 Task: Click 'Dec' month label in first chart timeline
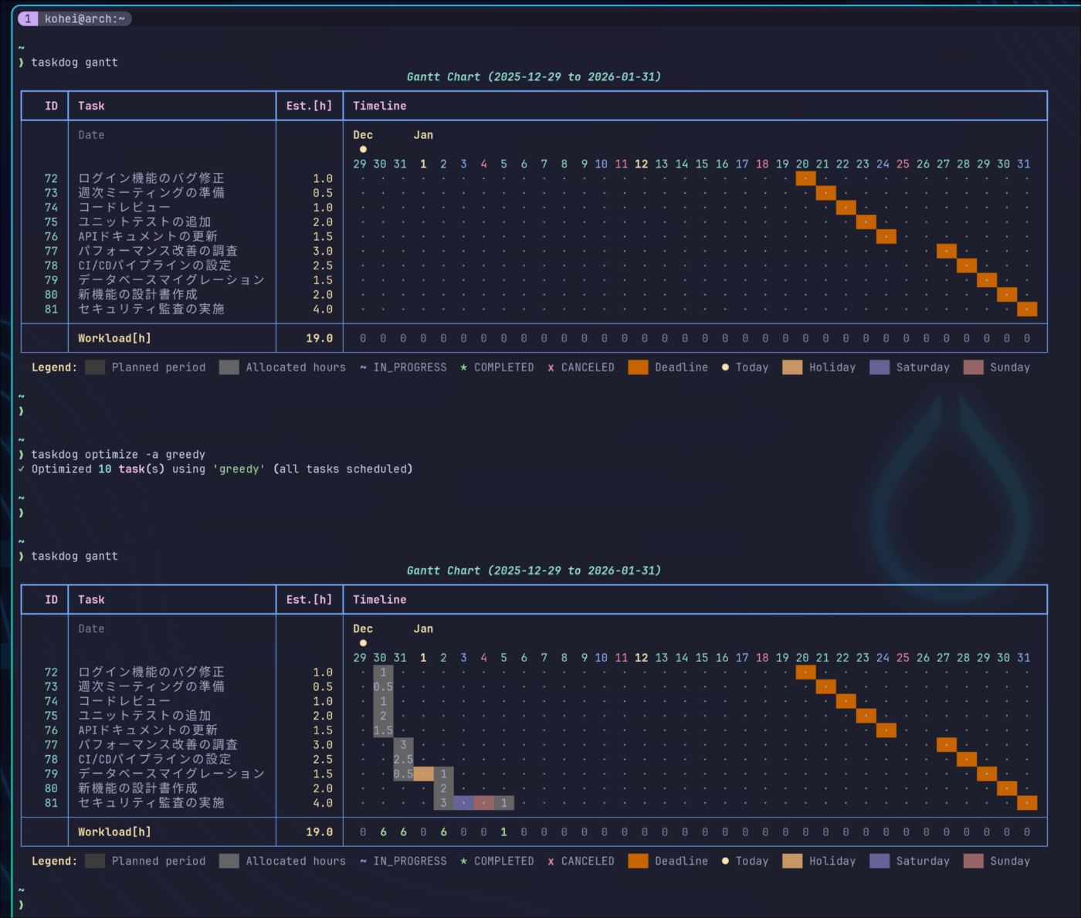(363, 135)
